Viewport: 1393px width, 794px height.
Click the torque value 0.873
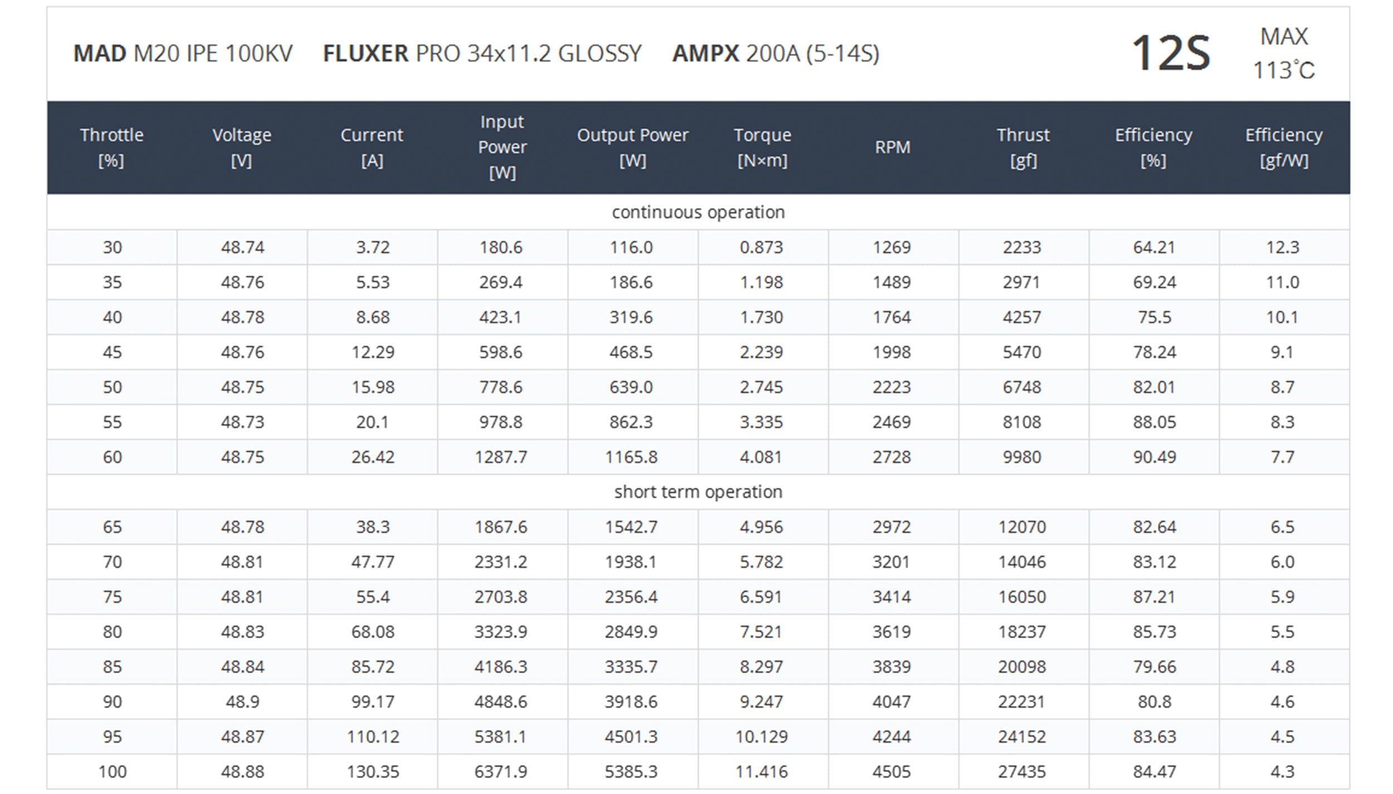click(x=761, y=247)
